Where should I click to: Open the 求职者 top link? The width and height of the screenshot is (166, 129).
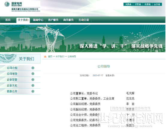pyautogui.click(x=138, y=4)
